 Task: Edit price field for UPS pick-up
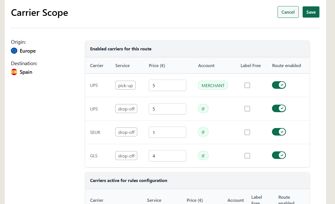167,85
